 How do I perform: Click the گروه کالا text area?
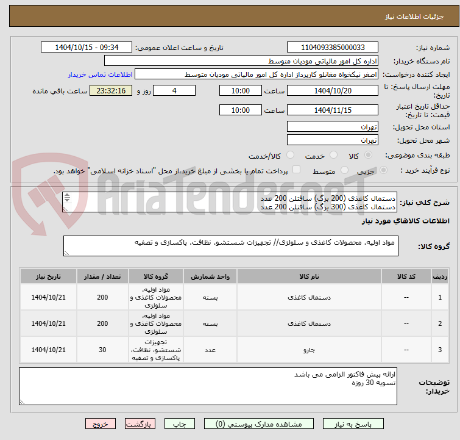(231, 246)
